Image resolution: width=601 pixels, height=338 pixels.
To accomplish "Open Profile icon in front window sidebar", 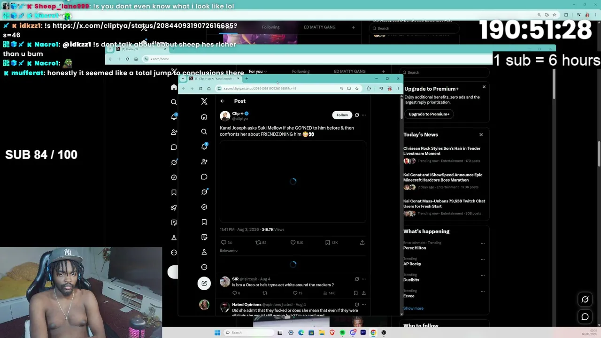I will coord(204,252).
